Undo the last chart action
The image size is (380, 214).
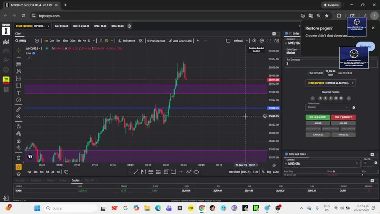(x=198, y=41)
